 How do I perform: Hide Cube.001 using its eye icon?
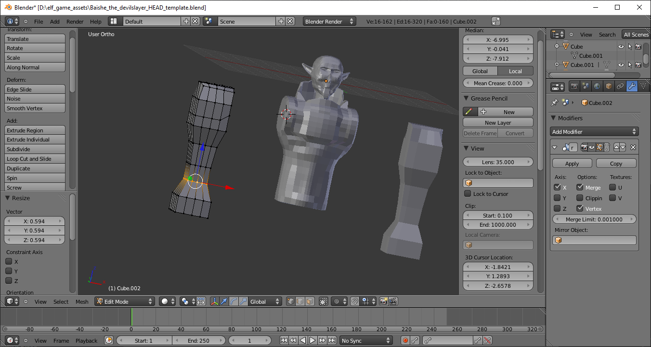click(x=621, y=65)
